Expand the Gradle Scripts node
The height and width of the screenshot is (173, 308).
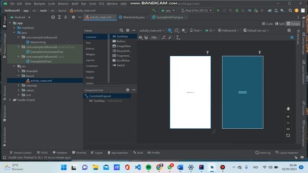click(x=10, y=100)
